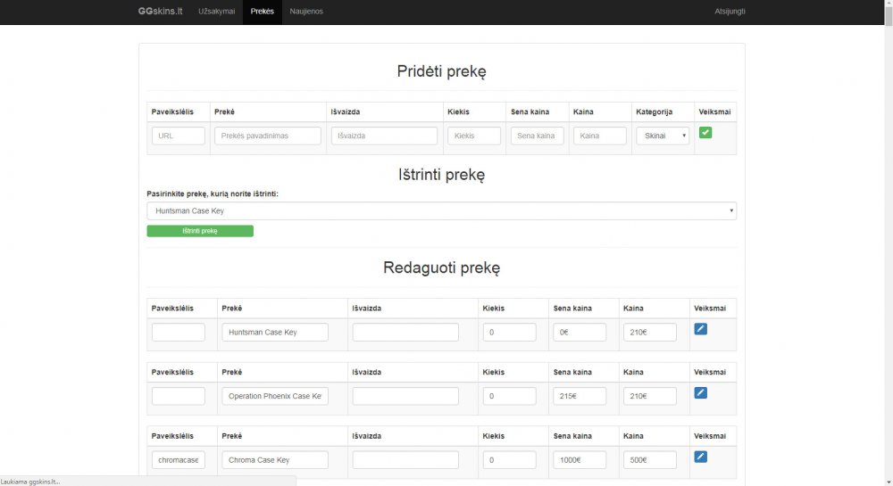Click edit pencil for Huntsman Case Key

point(700,329)
